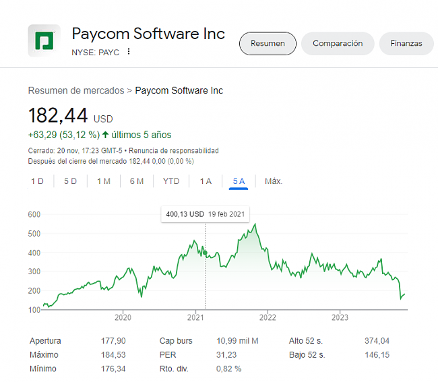Screen dimensions: 438x382
Task: Click the 2021 label on chart axis
Action: pos(195,317)
